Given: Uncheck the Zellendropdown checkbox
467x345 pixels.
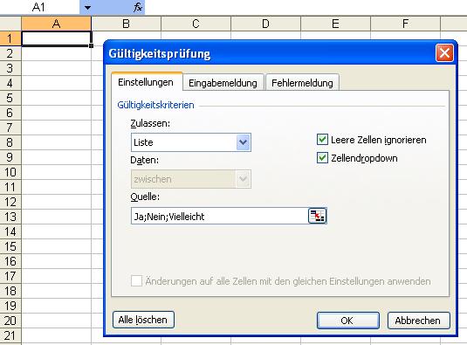Looking at the screenshot, I should 322,158.
